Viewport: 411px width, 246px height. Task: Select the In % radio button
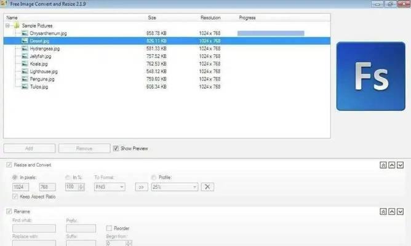[68, 177]
